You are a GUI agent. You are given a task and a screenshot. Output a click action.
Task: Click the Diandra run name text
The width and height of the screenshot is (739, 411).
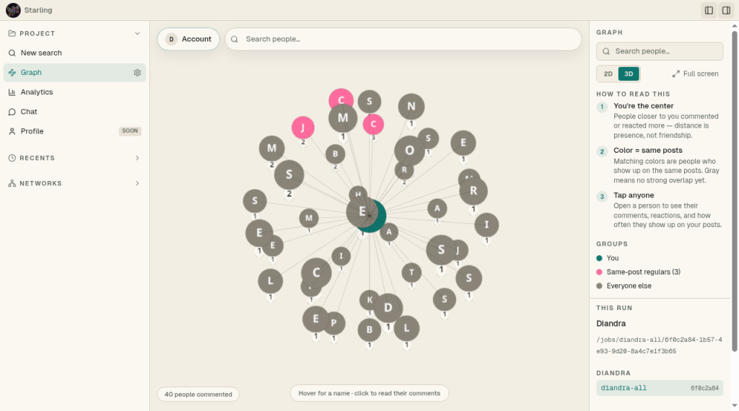point(611,324)
